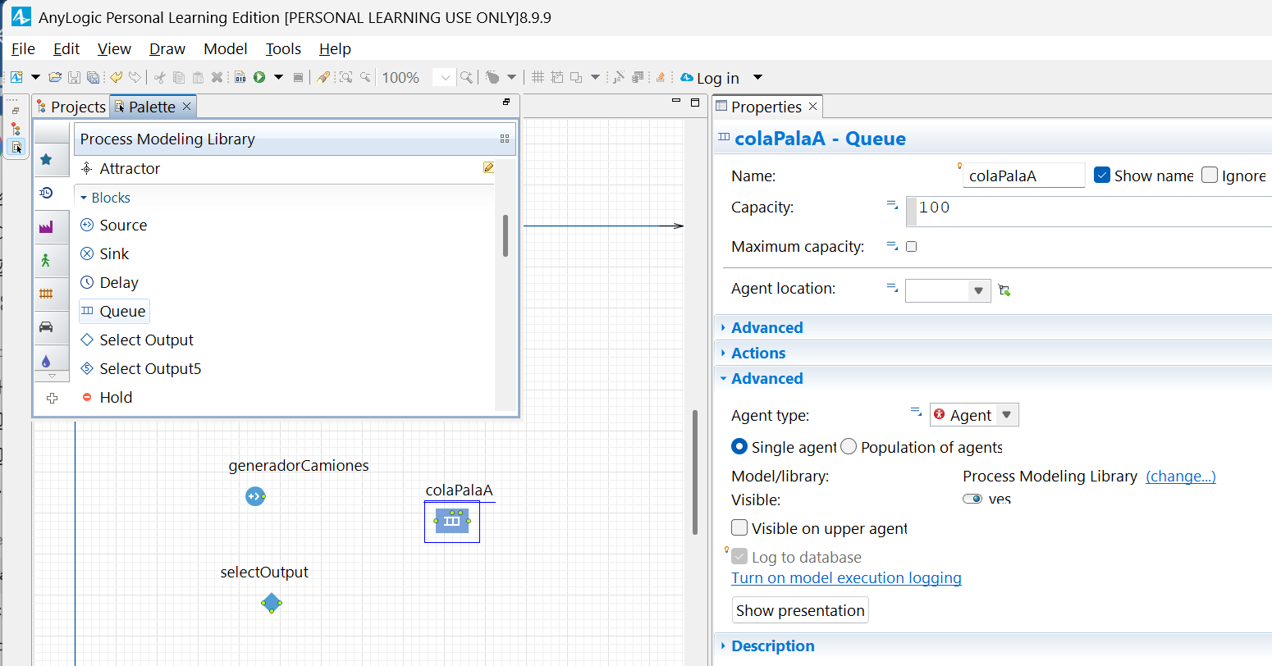
Task: Toggle the grid icon in the toolbar
Action: [538, 77]
